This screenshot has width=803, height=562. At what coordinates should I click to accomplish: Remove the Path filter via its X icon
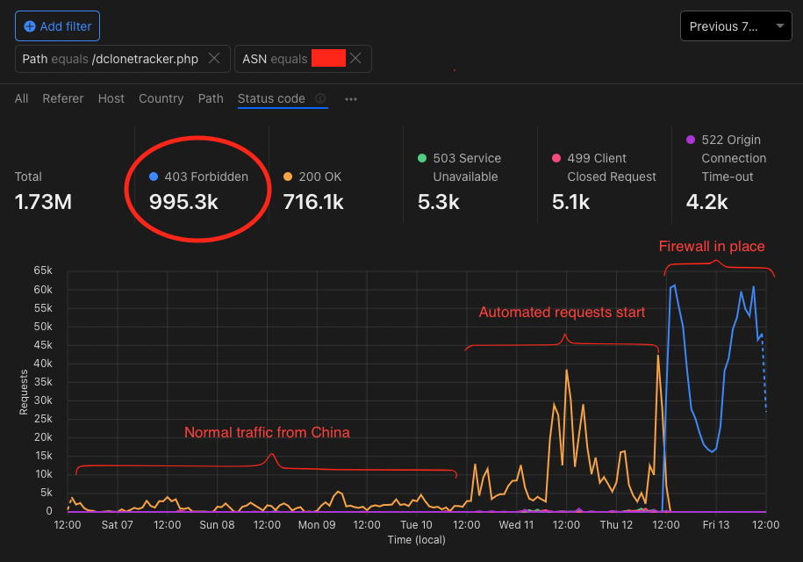click(213, 58)
